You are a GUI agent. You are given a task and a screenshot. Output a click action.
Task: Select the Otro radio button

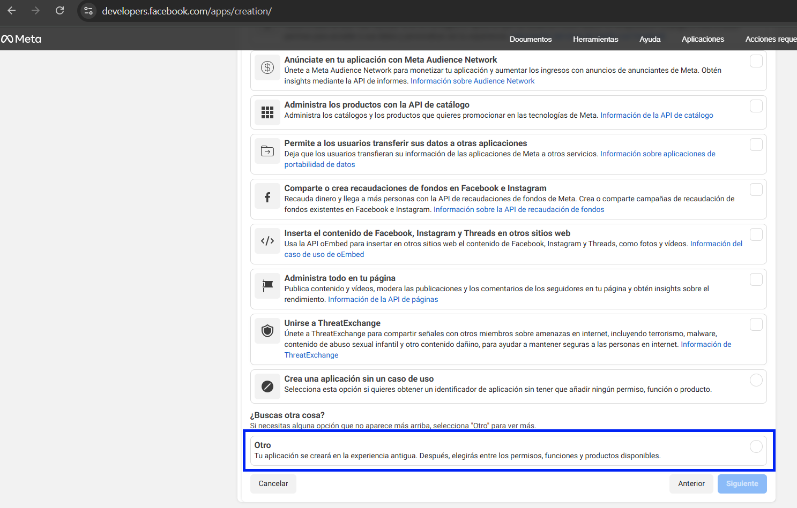point(756,446)
